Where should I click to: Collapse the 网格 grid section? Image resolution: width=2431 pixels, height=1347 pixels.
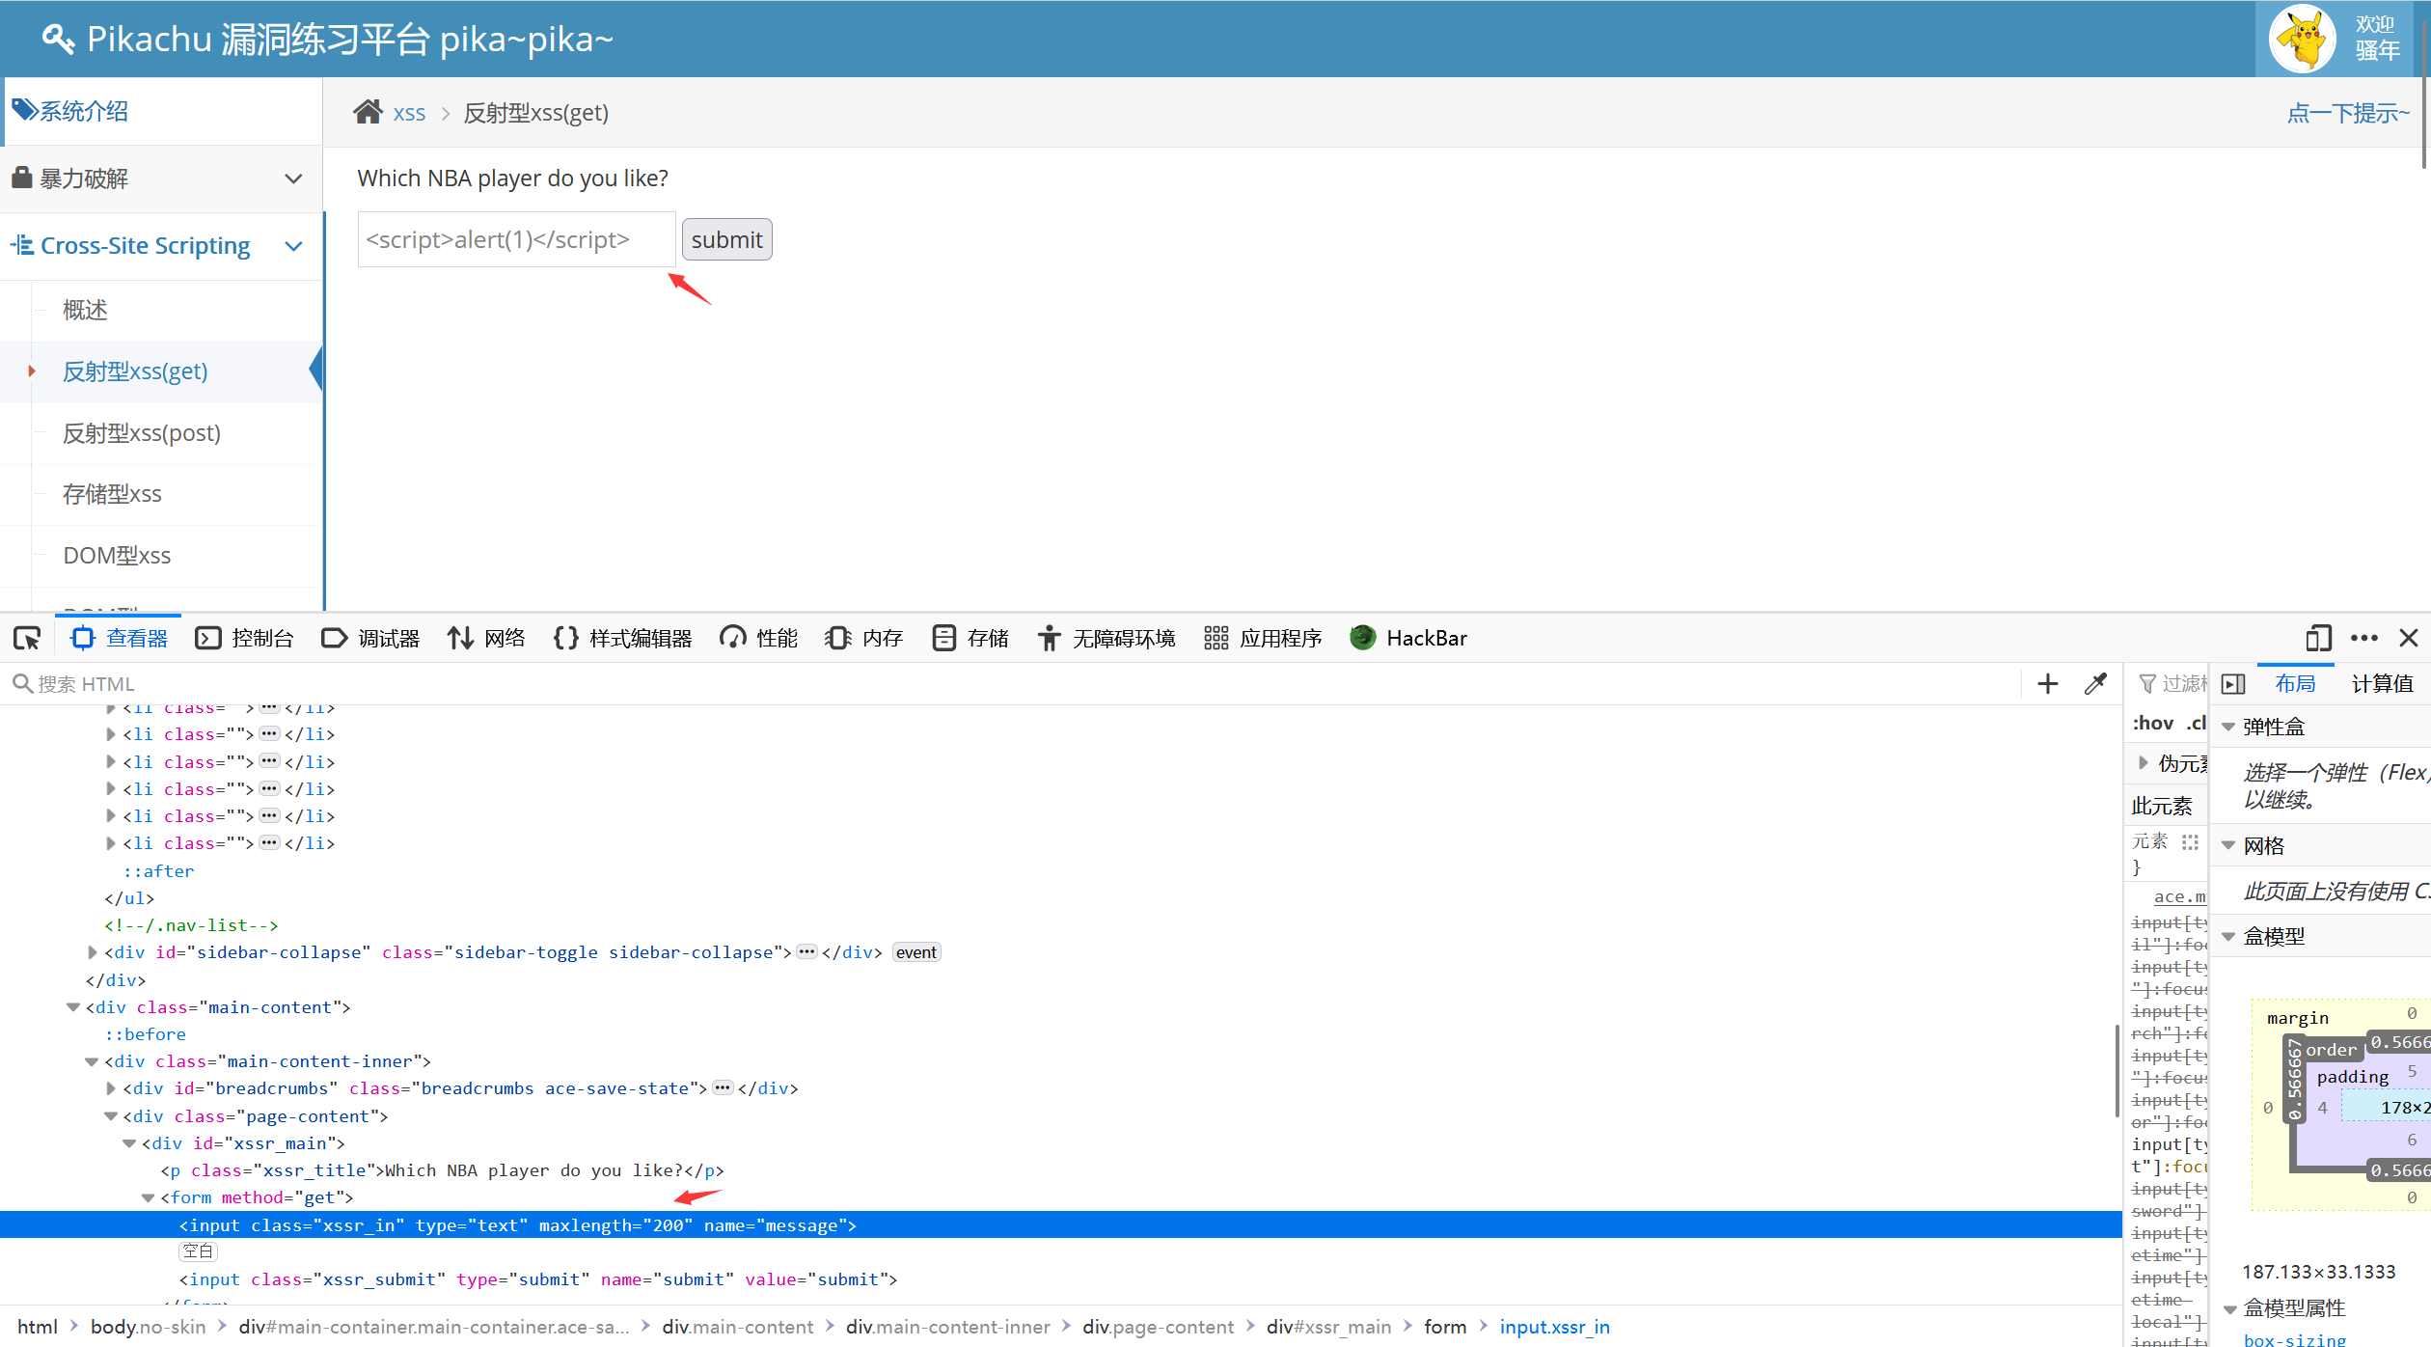[2228, 846]
